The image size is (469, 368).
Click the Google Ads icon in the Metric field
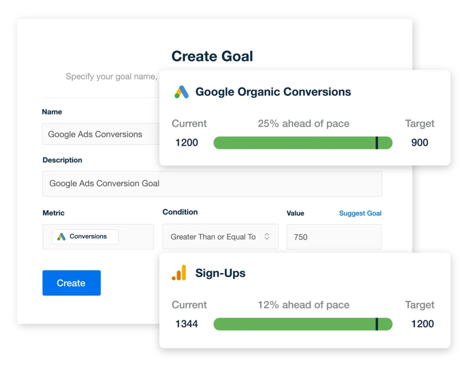tap(61, 237)
